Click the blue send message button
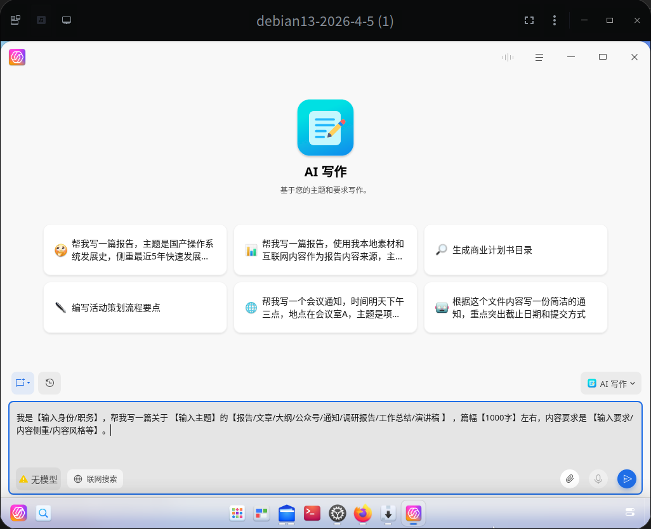Image resolution: width=651 pixels, height=529 pixels. 626,479
